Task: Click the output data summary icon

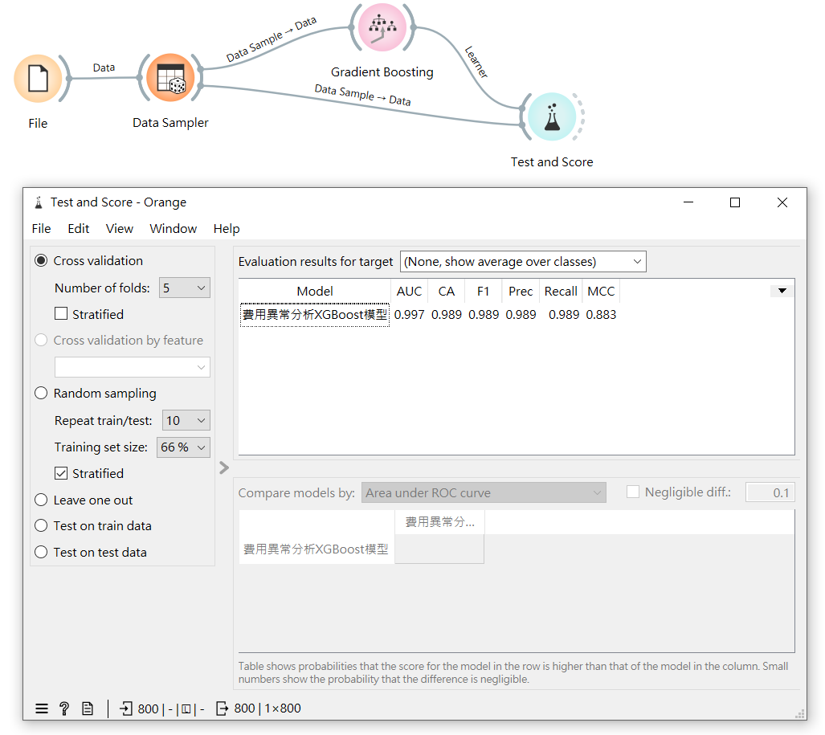Action: point(223,708)
